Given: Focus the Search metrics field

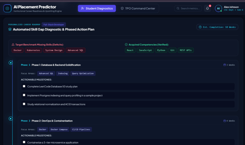Looking at the screenshot, I should pos(188,8).
